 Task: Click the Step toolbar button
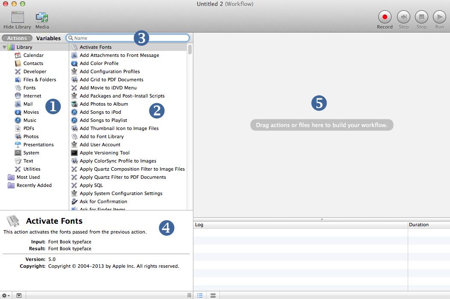[x=403, y=17]
